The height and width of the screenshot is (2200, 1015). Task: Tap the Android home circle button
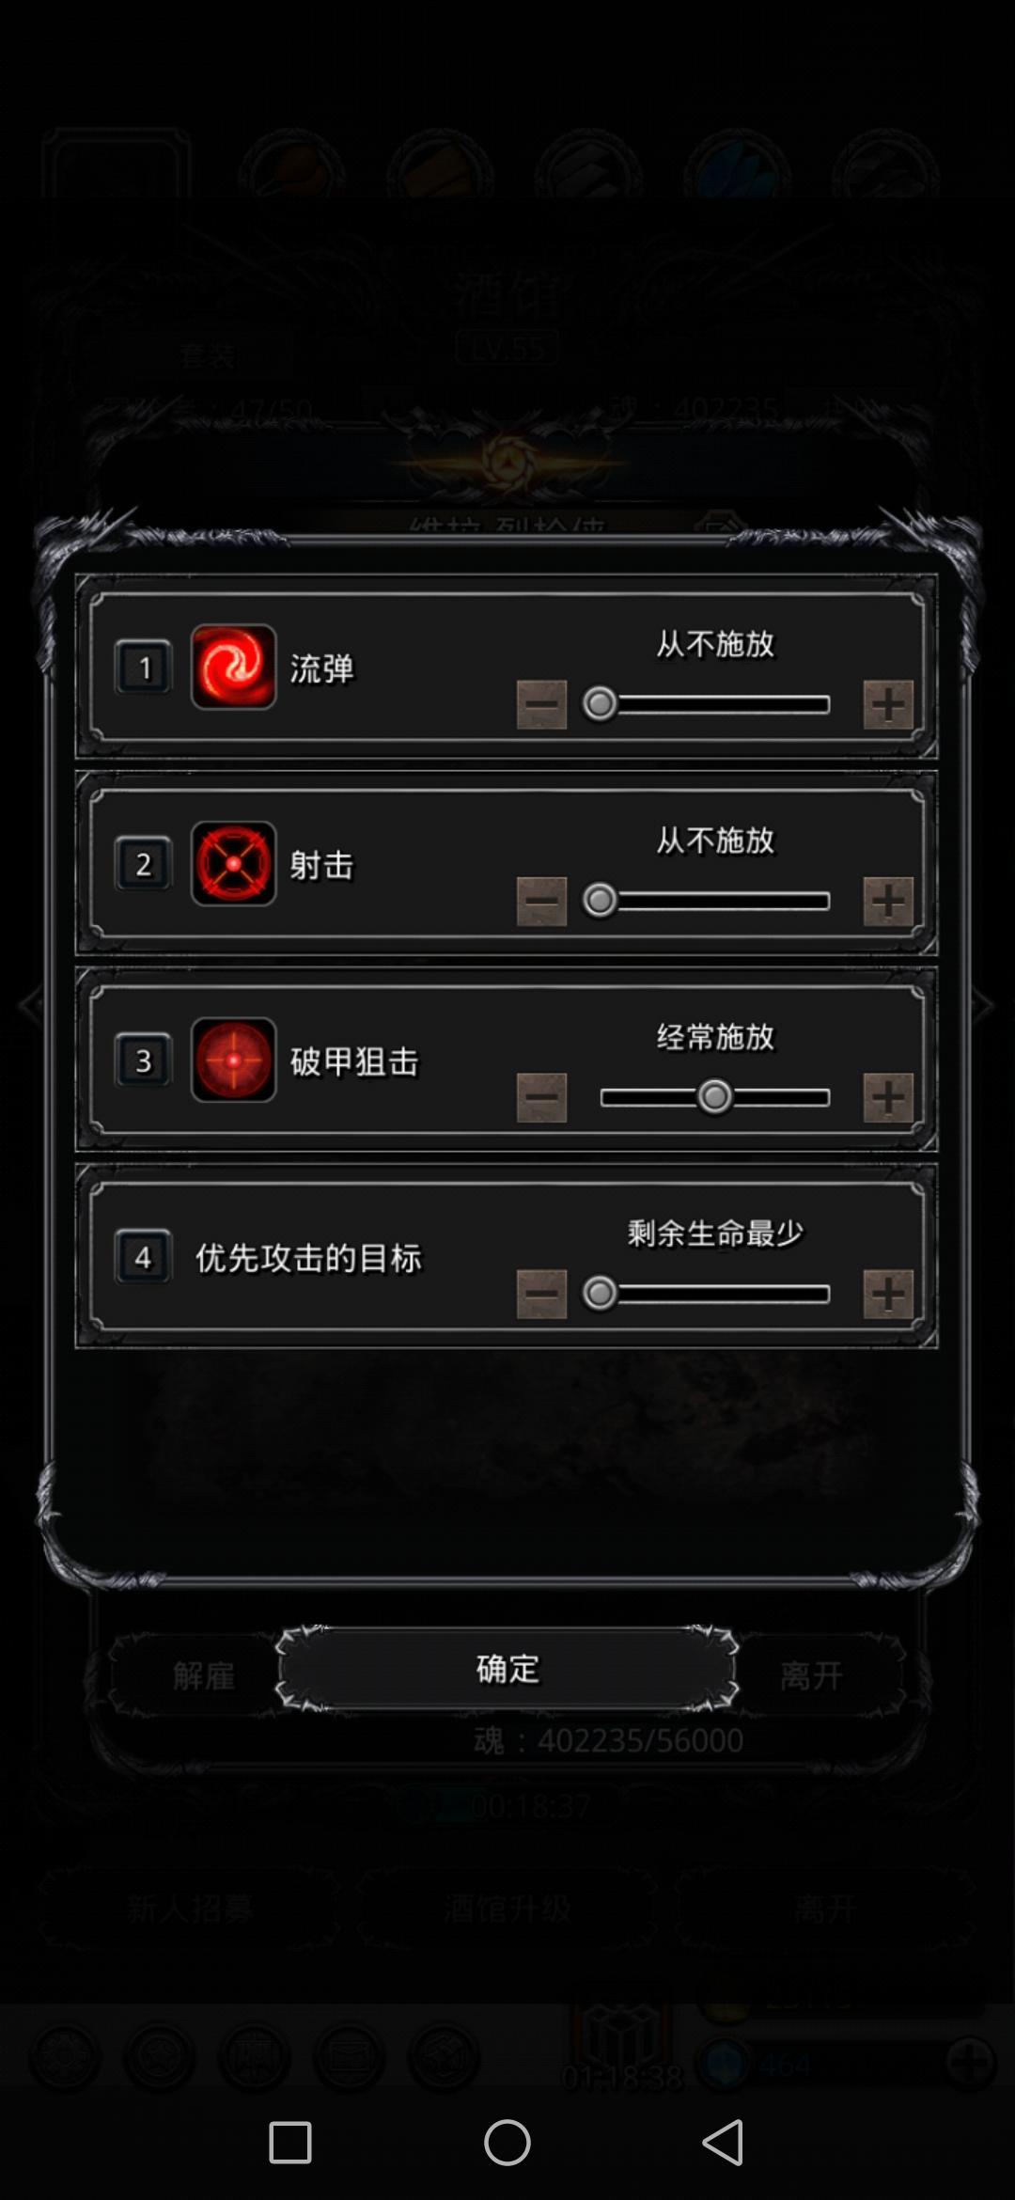(507, 2143)
